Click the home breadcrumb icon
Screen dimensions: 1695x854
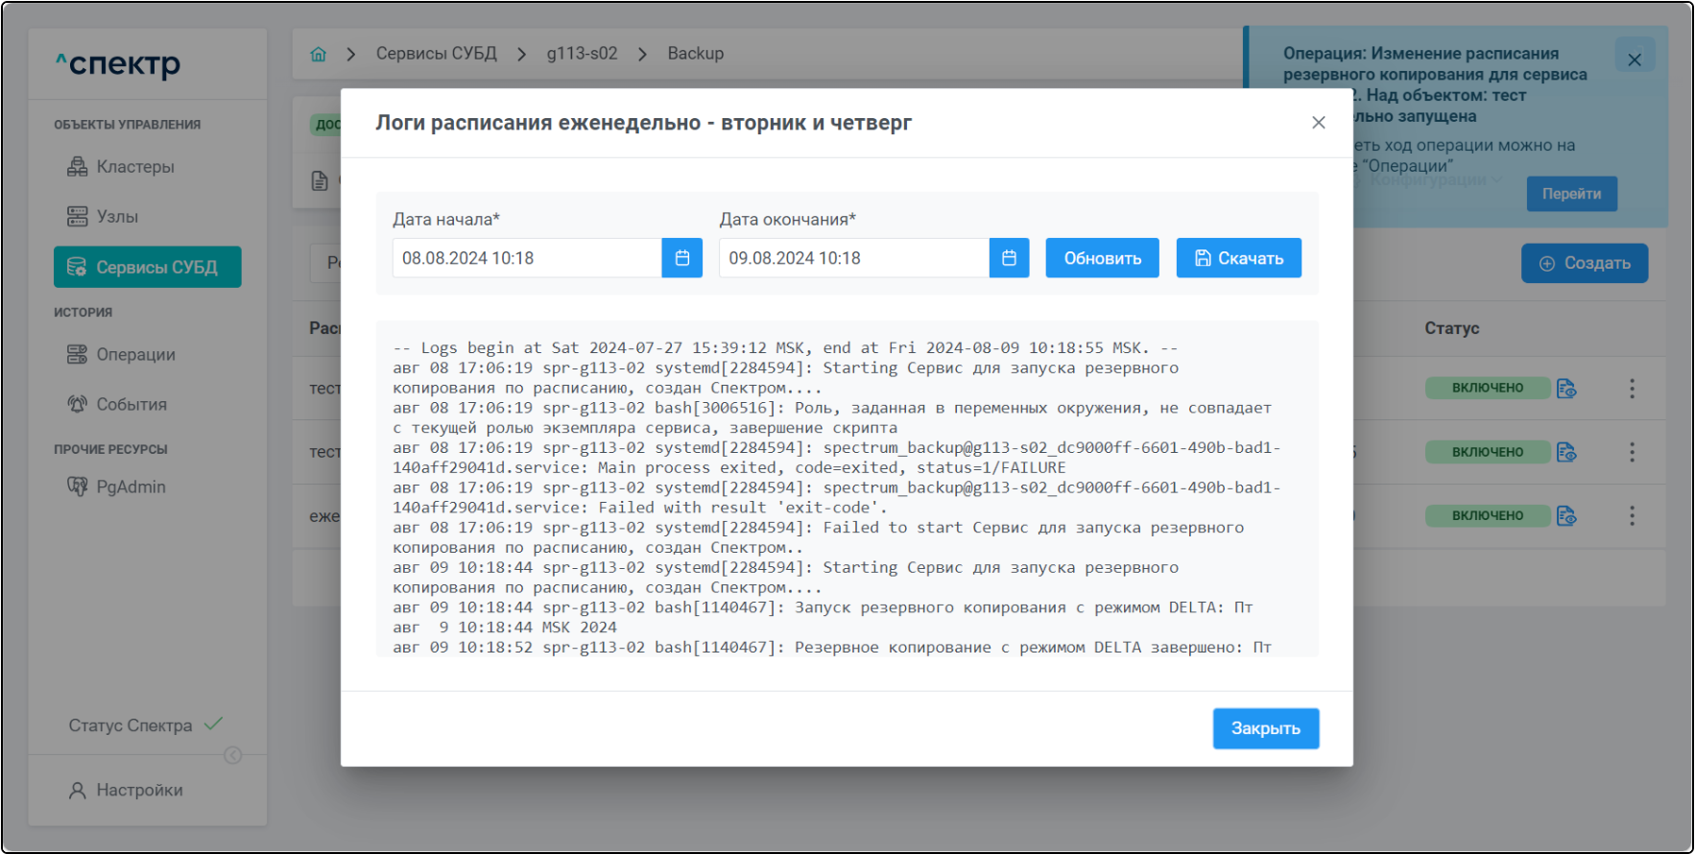(x=319, y=54)
